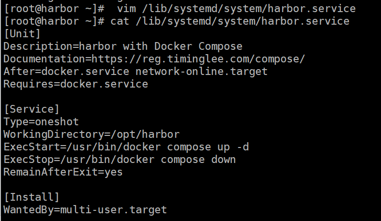The width and height of the screenshot is (381, 221).
Task: Click the Type=oneshot line
Action: pyautogui.click(x=41, y=122)
